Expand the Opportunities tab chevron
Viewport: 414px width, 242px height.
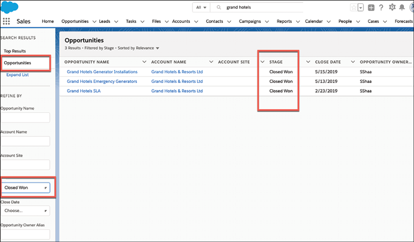point(94,21)
